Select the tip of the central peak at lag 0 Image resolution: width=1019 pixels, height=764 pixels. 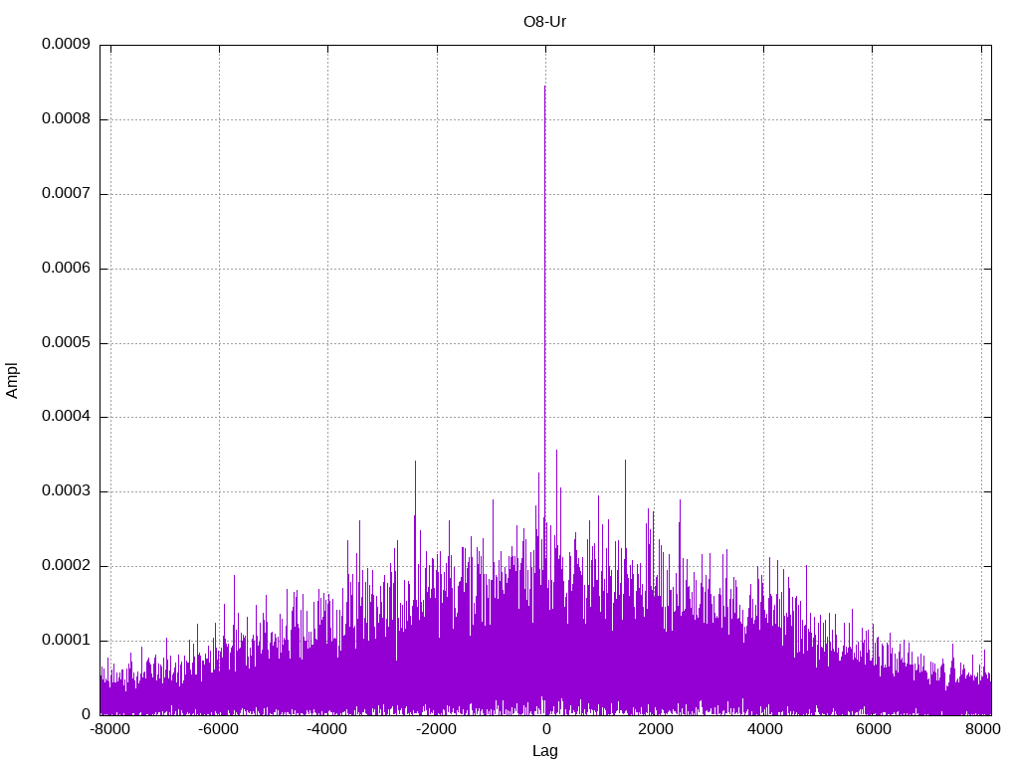click(544, 87)
